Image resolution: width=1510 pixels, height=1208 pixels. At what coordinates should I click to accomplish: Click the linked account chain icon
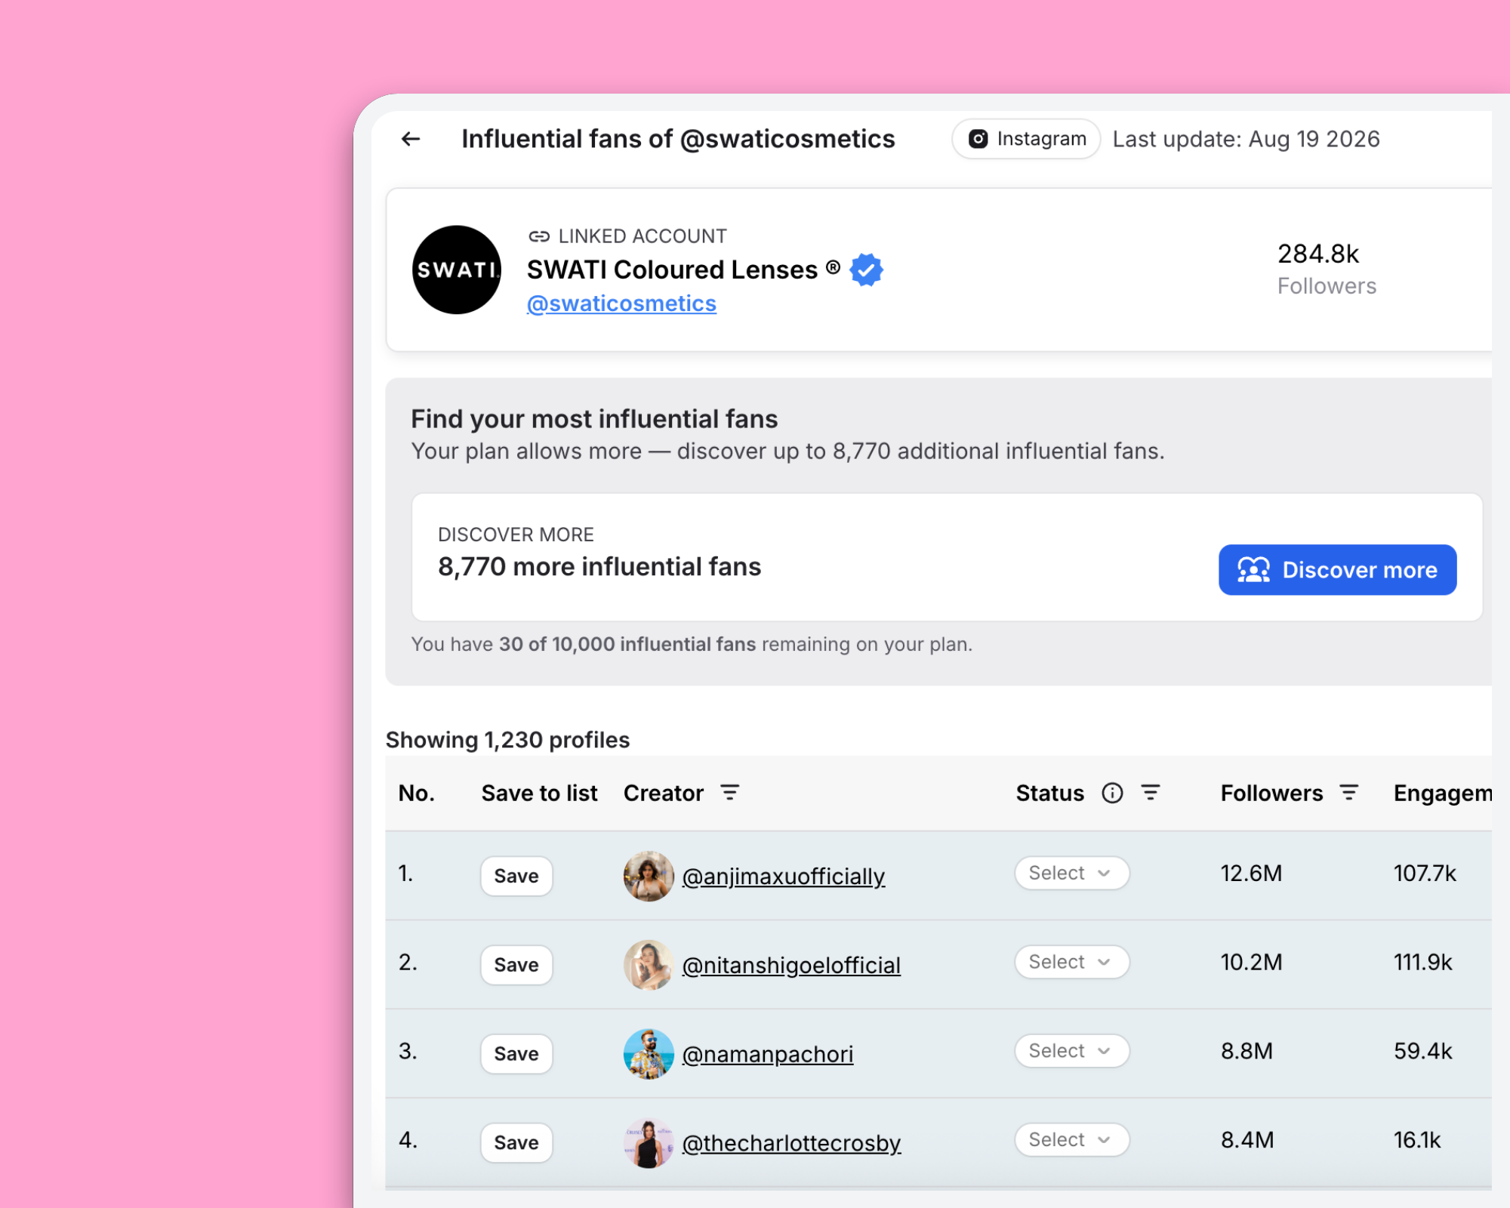pyautogui.click(x=539, y=236)
